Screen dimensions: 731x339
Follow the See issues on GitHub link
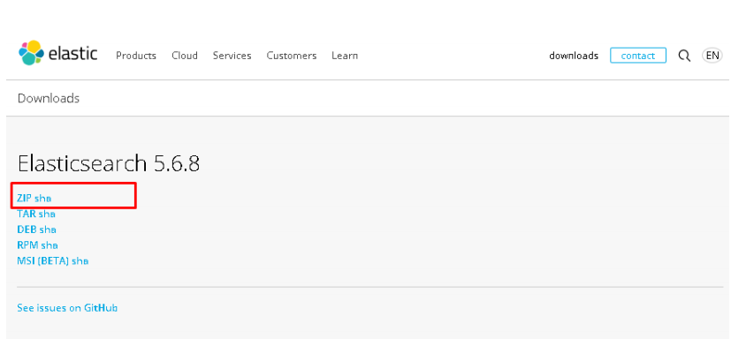tap(67, 308)
